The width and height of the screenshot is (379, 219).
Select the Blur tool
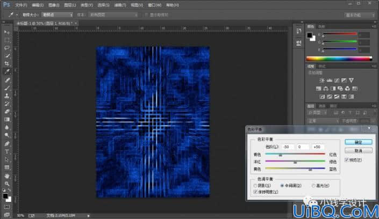click(7, 127)
